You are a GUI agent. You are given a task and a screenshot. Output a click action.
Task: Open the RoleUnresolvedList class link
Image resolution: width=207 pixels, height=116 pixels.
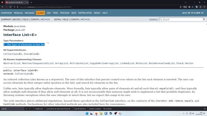[162, 63]
